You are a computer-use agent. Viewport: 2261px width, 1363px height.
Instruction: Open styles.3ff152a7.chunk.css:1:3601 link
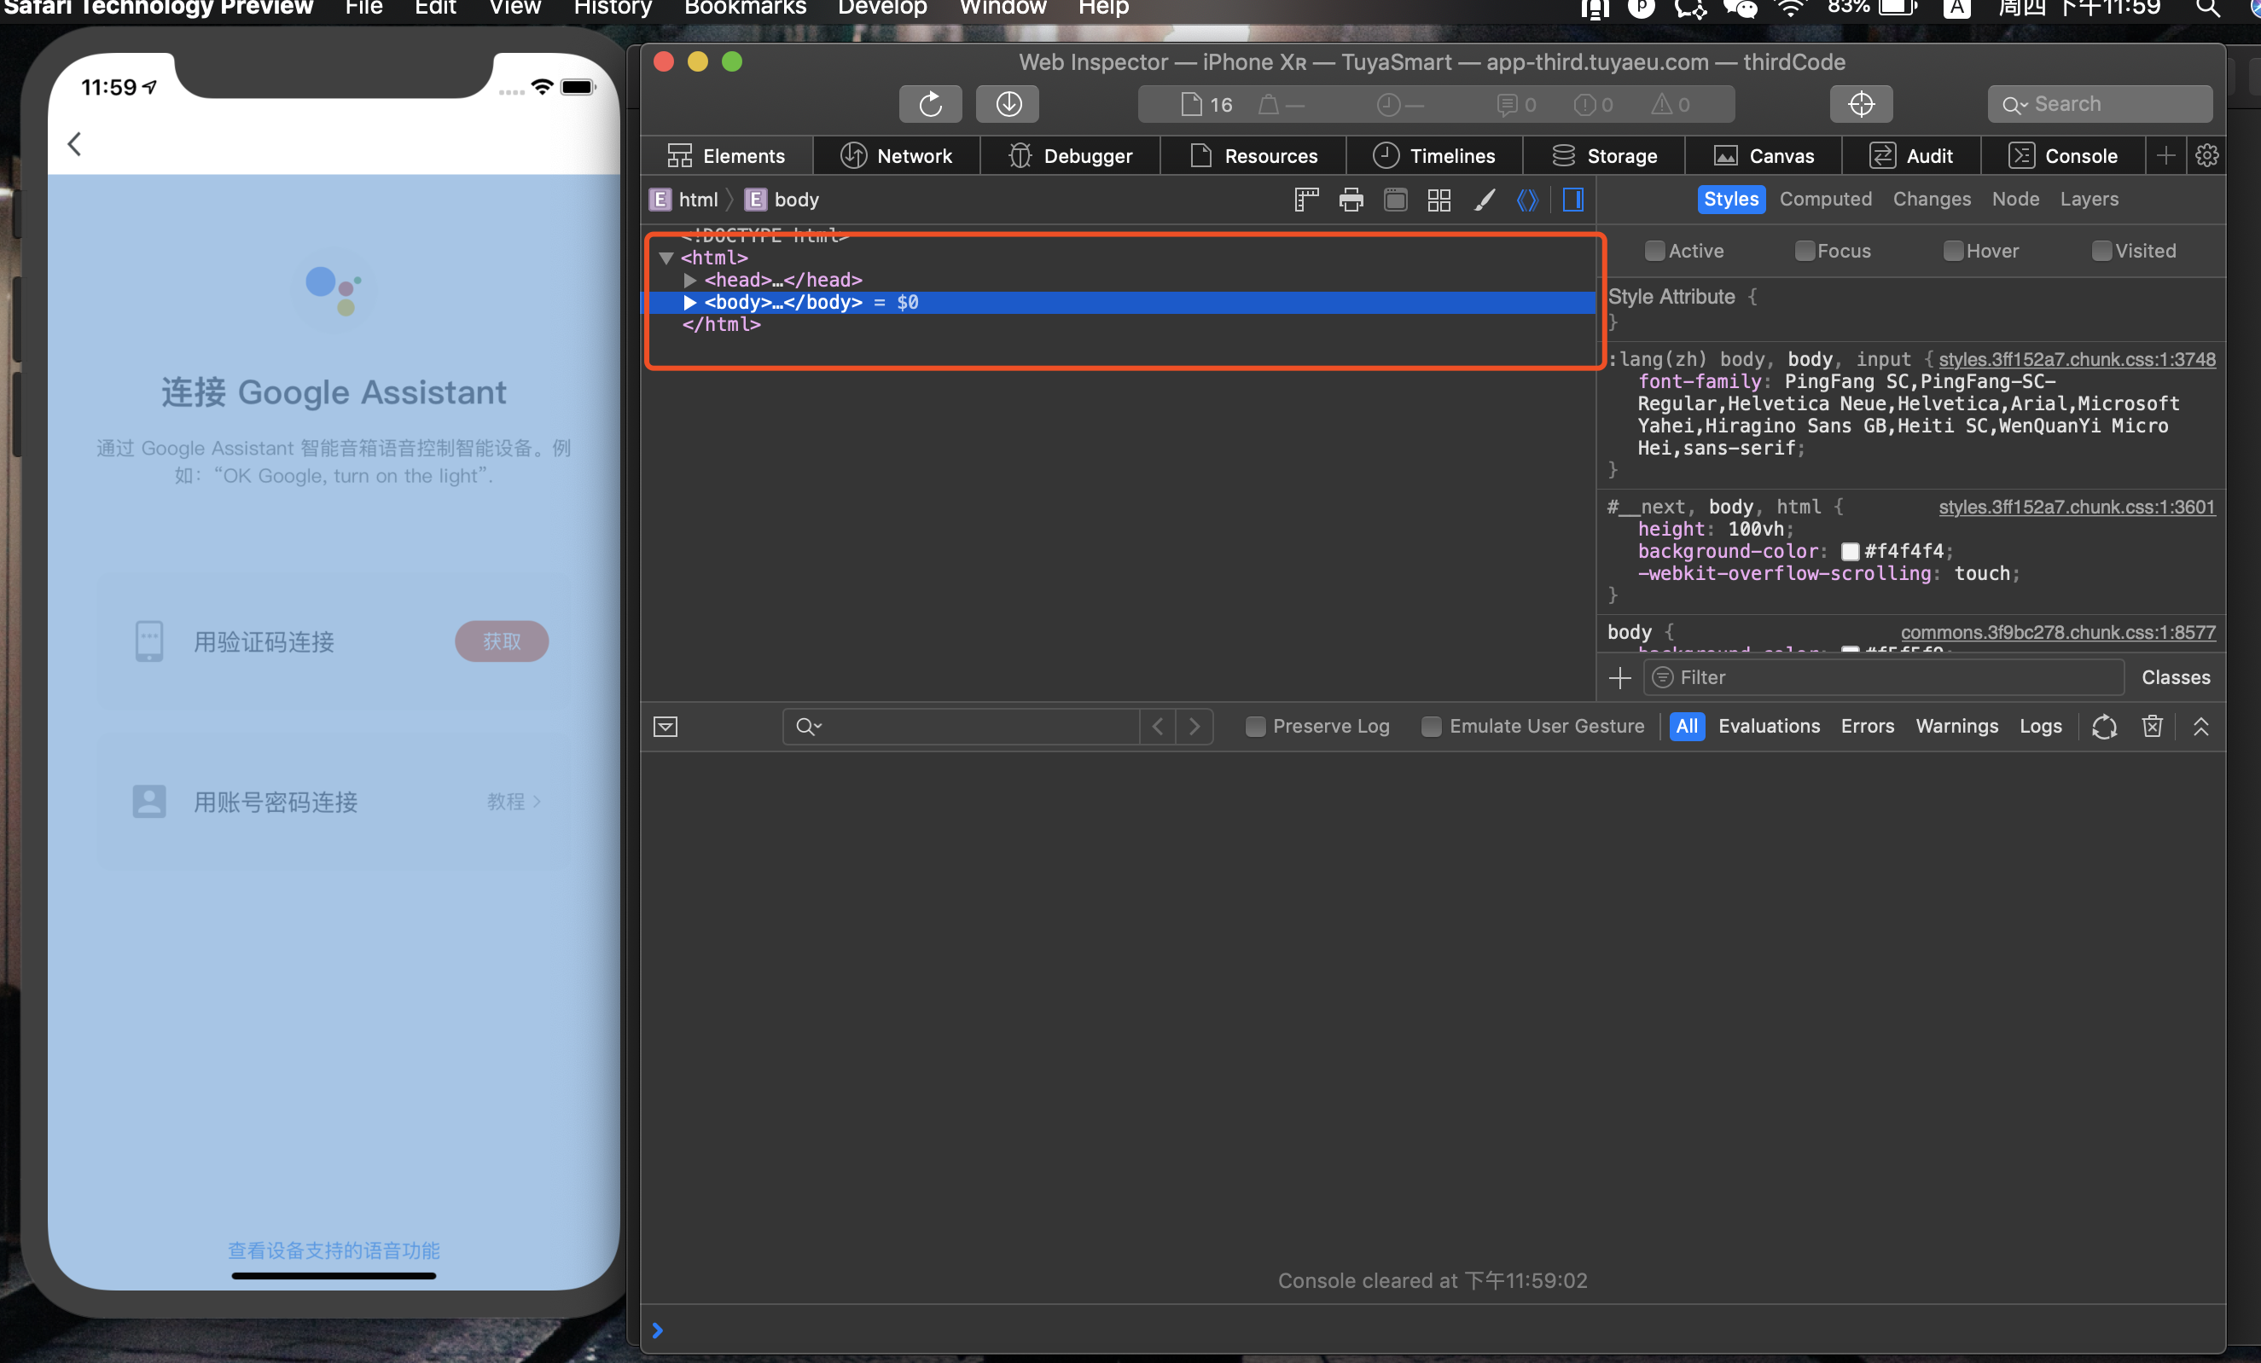(2076, 507)
